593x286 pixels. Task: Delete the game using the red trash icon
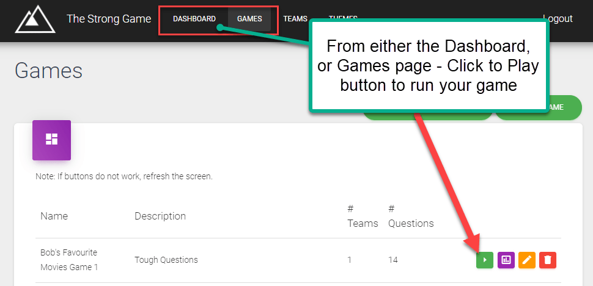click(548, 260)
